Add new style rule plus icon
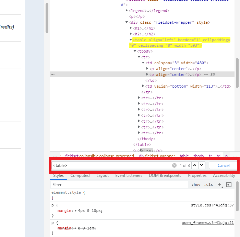Viewport: 240px width, 237px height. click(220, 184)
